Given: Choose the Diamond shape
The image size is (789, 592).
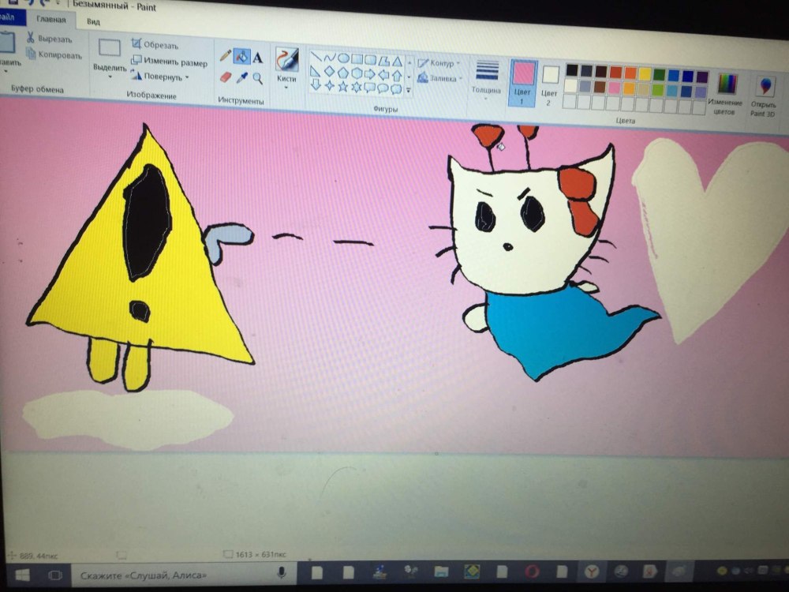Looking at the screenshot, I should 329,71.
